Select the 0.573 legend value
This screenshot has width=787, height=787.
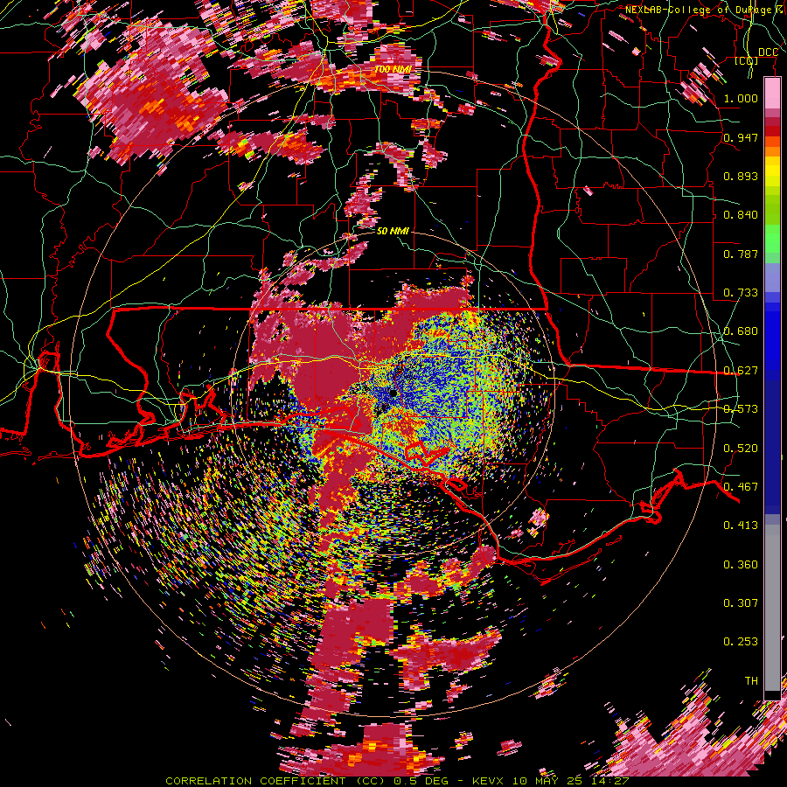click(x=741, y=409)
